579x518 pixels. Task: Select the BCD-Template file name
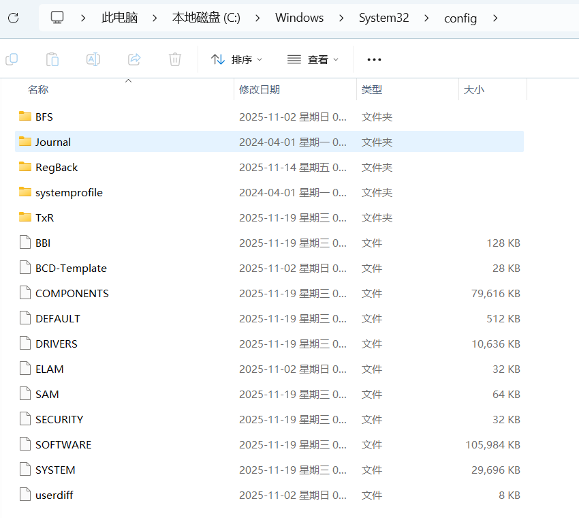71,269
